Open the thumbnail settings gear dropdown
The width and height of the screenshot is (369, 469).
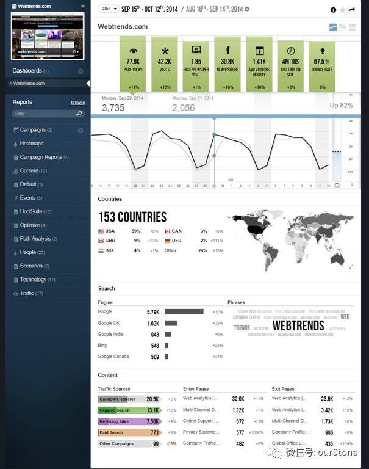(x=76, y=52)
